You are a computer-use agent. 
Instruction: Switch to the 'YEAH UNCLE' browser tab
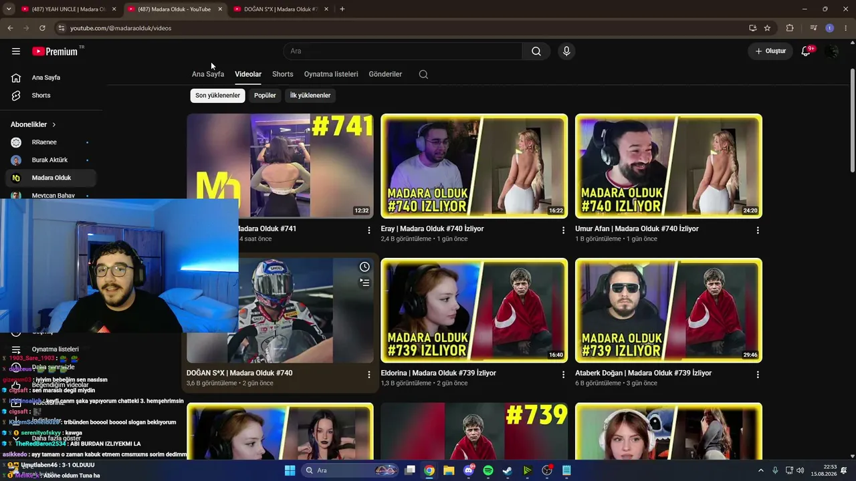(68, 9)
